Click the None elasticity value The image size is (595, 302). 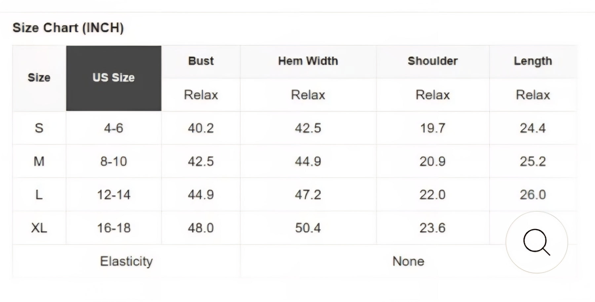pos(408,261)
